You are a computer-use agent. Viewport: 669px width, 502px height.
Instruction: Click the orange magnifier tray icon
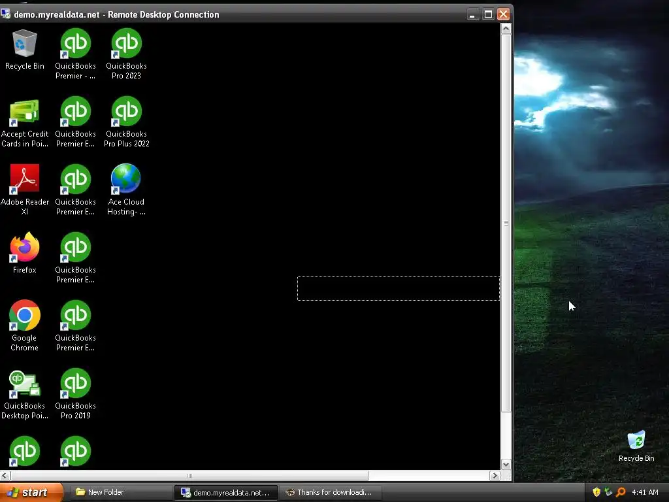click(x=621, y=492)
